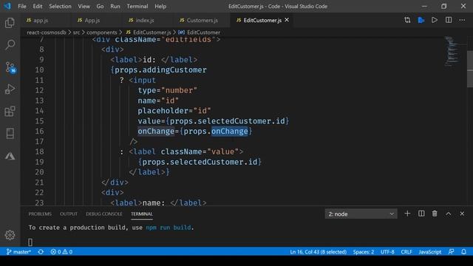Open the Help menu

(160, 6)
